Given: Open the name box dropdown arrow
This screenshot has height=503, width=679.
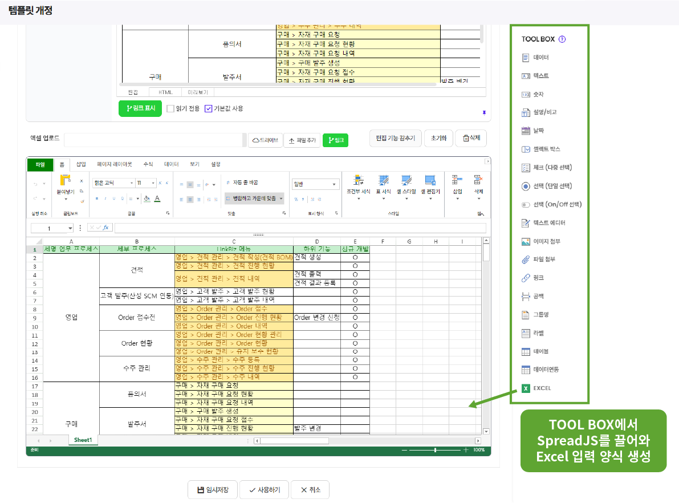Looking at the screenshot, I should tap(70, 228).
